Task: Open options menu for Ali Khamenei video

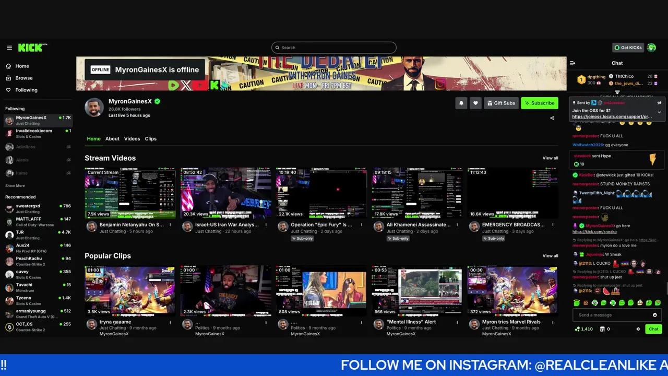Action: tap(457, 225)
